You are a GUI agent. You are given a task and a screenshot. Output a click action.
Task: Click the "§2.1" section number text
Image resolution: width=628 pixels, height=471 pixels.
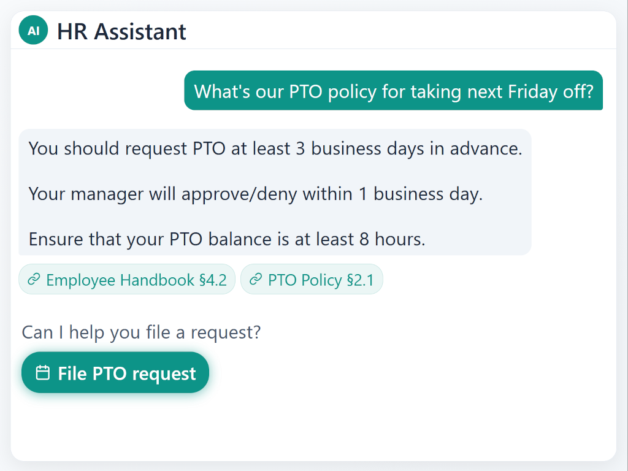[360, 280]
